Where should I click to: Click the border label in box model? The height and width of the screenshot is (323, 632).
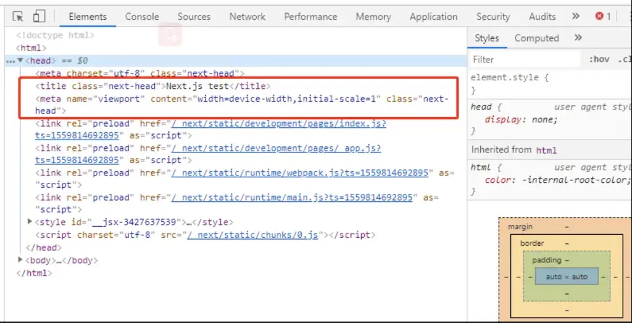[x=532, y=243]
